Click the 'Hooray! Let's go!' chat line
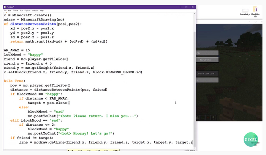This screenshot has width=266, height=155. (71, 134)
